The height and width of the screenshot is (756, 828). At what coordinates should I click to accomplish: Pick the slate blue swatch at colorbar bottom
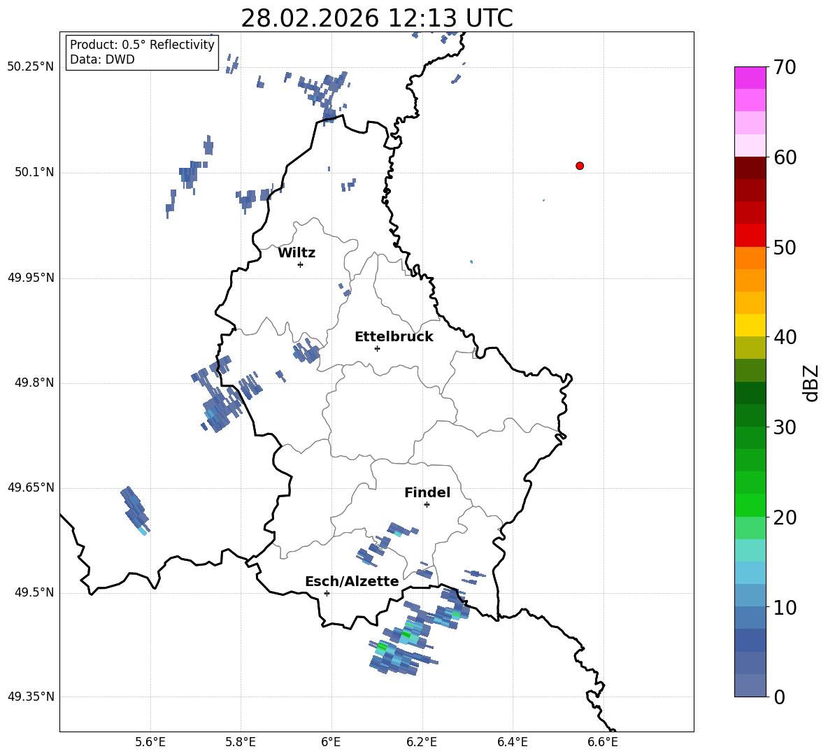750,686
